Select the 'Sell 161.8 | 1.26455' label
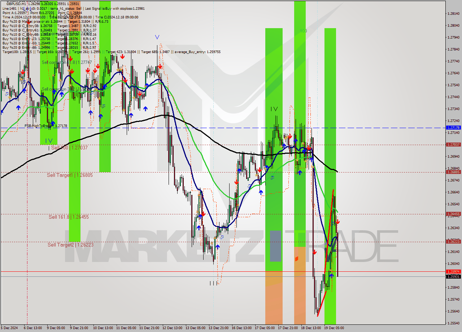This screenshot has width=462, height=332. tap(69, 217)
